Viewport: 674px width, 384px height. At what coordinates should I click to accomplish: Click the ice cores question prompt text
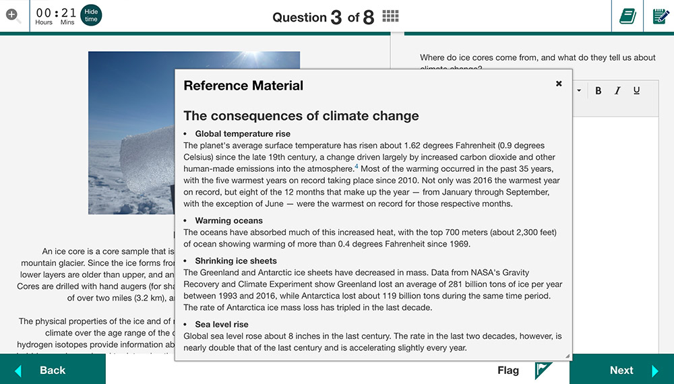point(537,62)
